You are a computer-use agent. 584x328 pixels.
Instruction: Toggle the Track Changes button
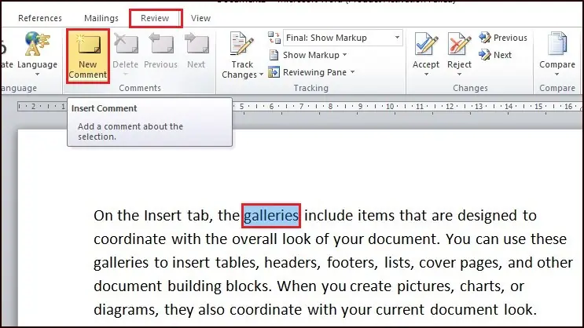click(242, 55)
